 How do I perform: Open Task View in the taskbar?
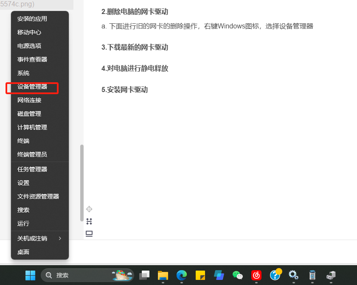pyautogui.click(x=144, y=275)
